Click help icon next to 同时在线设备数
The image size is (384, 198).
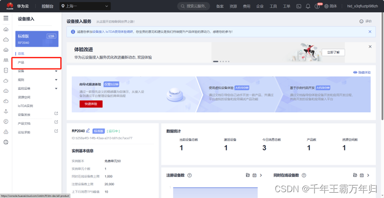pyautogui.click(x=304, y=175)
